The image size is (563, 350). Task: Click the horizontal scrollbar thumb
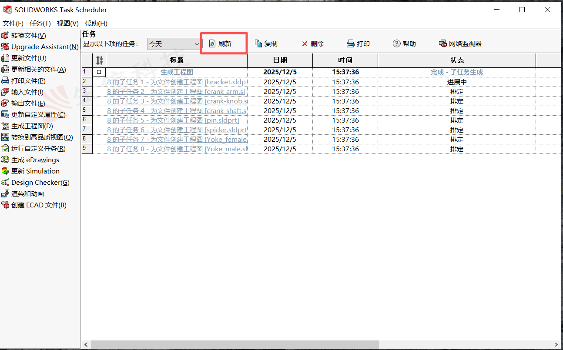tap(235, 344)
